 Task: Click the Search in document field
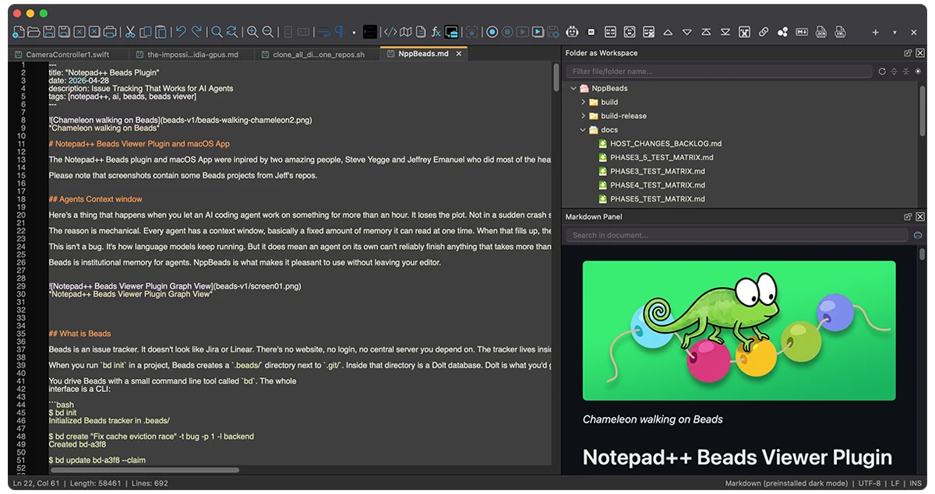point(736,235)
